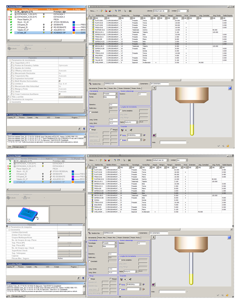
Task: Open the Tecnologia dropdown in upper screenshot
Action: (x=116, y=94)
